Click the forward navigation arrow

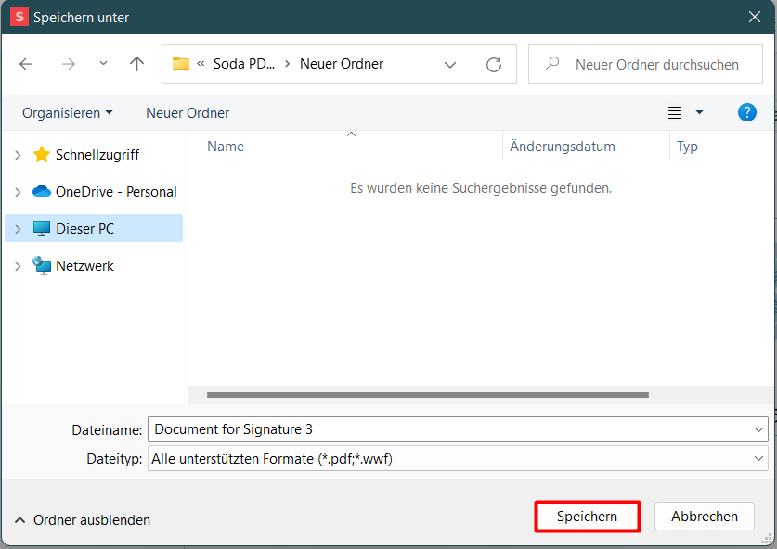(69, 64)
